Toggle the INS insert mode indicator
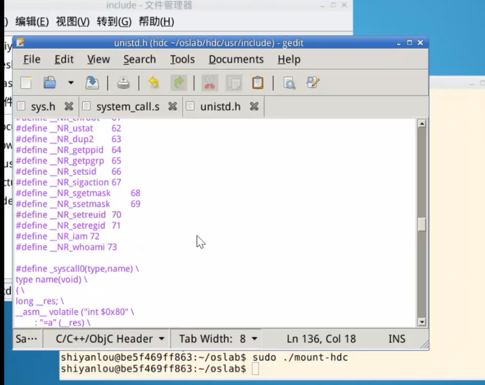The width and height of the screenshot is (485, 385). coord(397,339)
